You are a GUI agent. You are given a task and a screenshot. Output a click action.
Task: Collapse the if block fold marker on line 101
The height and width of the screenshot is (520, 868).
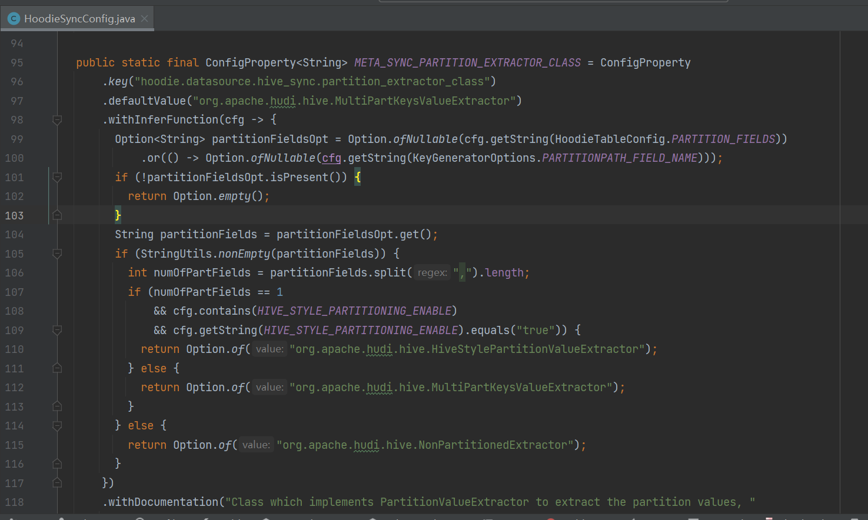[57, 177]
